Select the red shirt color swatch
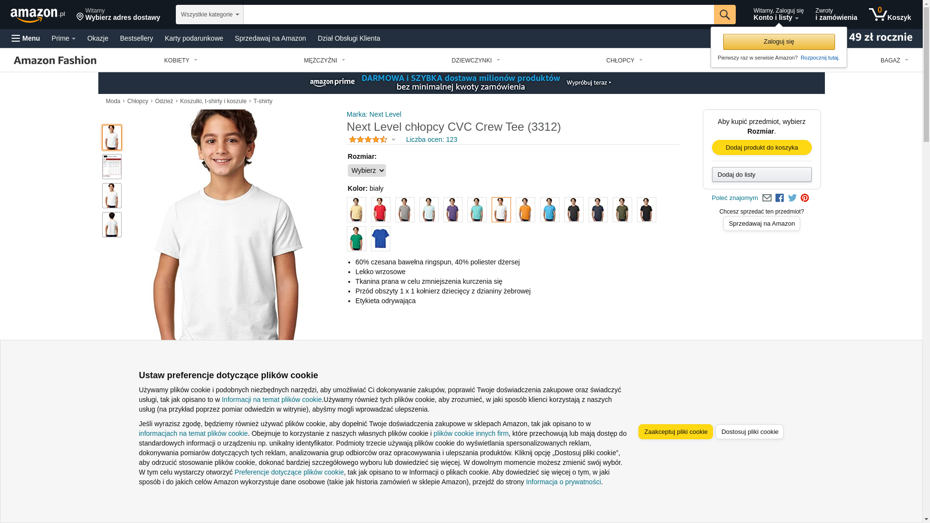 coord(380,210)
